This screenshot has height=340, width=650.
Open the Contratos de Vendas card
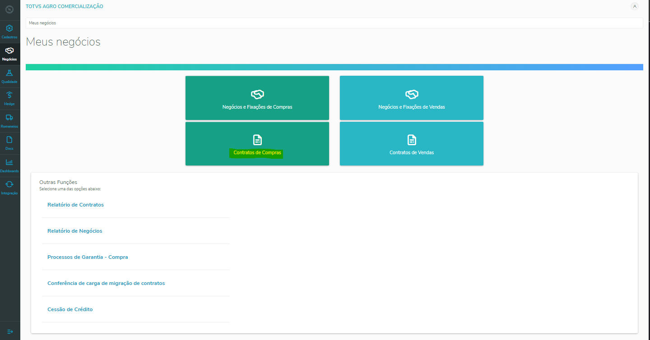tap(412, 143)
